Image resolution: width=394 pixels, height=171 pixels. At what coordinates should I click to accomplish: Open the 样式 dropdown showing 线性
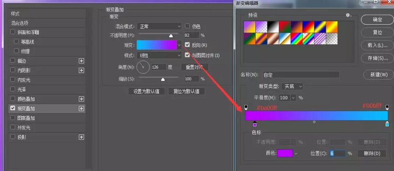click(159, 55)
